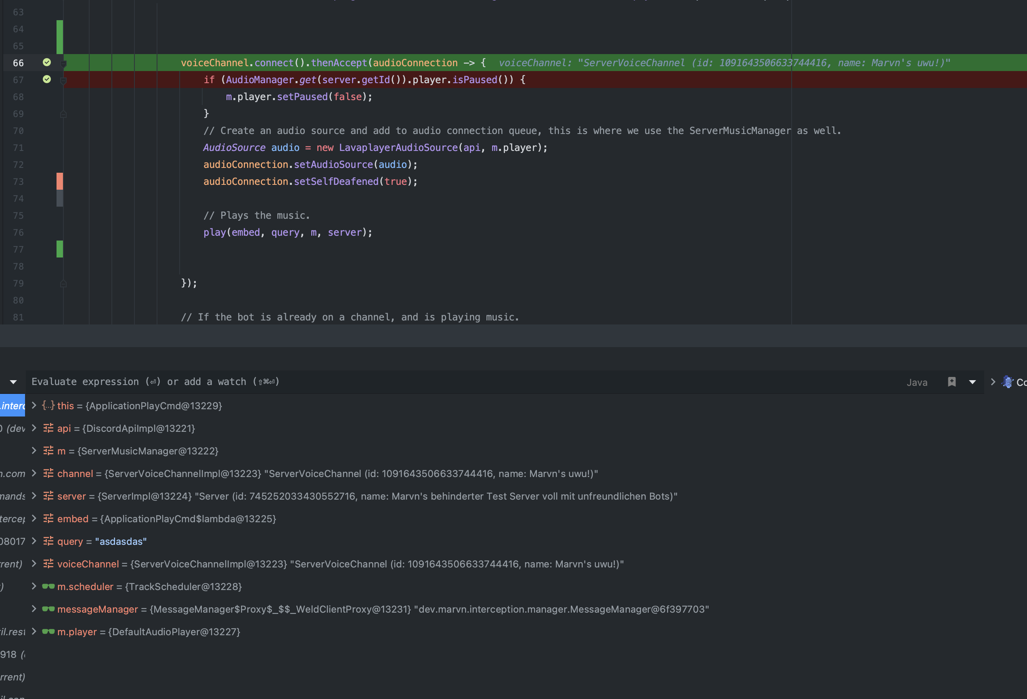
Task: Click the glasses watch icon for messageManager
Action: point(48,609)
